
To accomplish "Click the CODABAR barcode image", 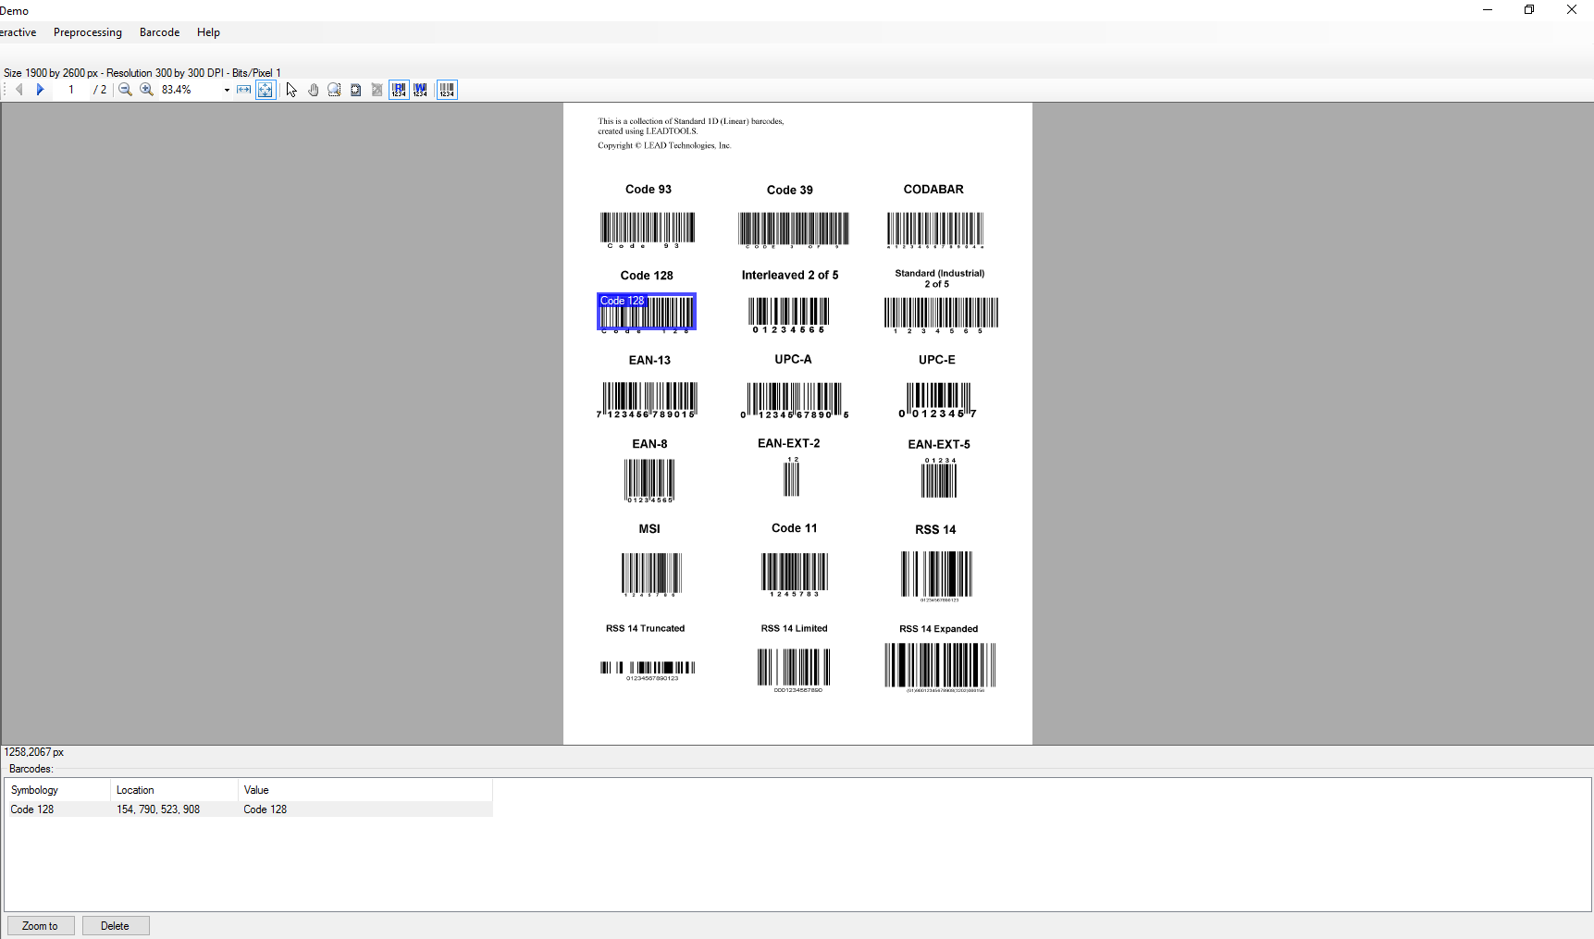I will click(935, 229).
